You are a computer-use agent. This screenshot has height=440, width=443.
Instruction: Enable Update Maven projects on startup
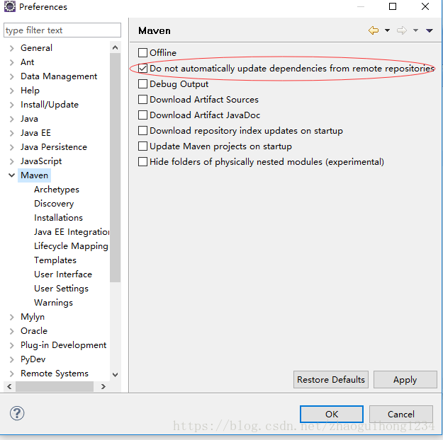pyautogui.click(x=142, y=146)
